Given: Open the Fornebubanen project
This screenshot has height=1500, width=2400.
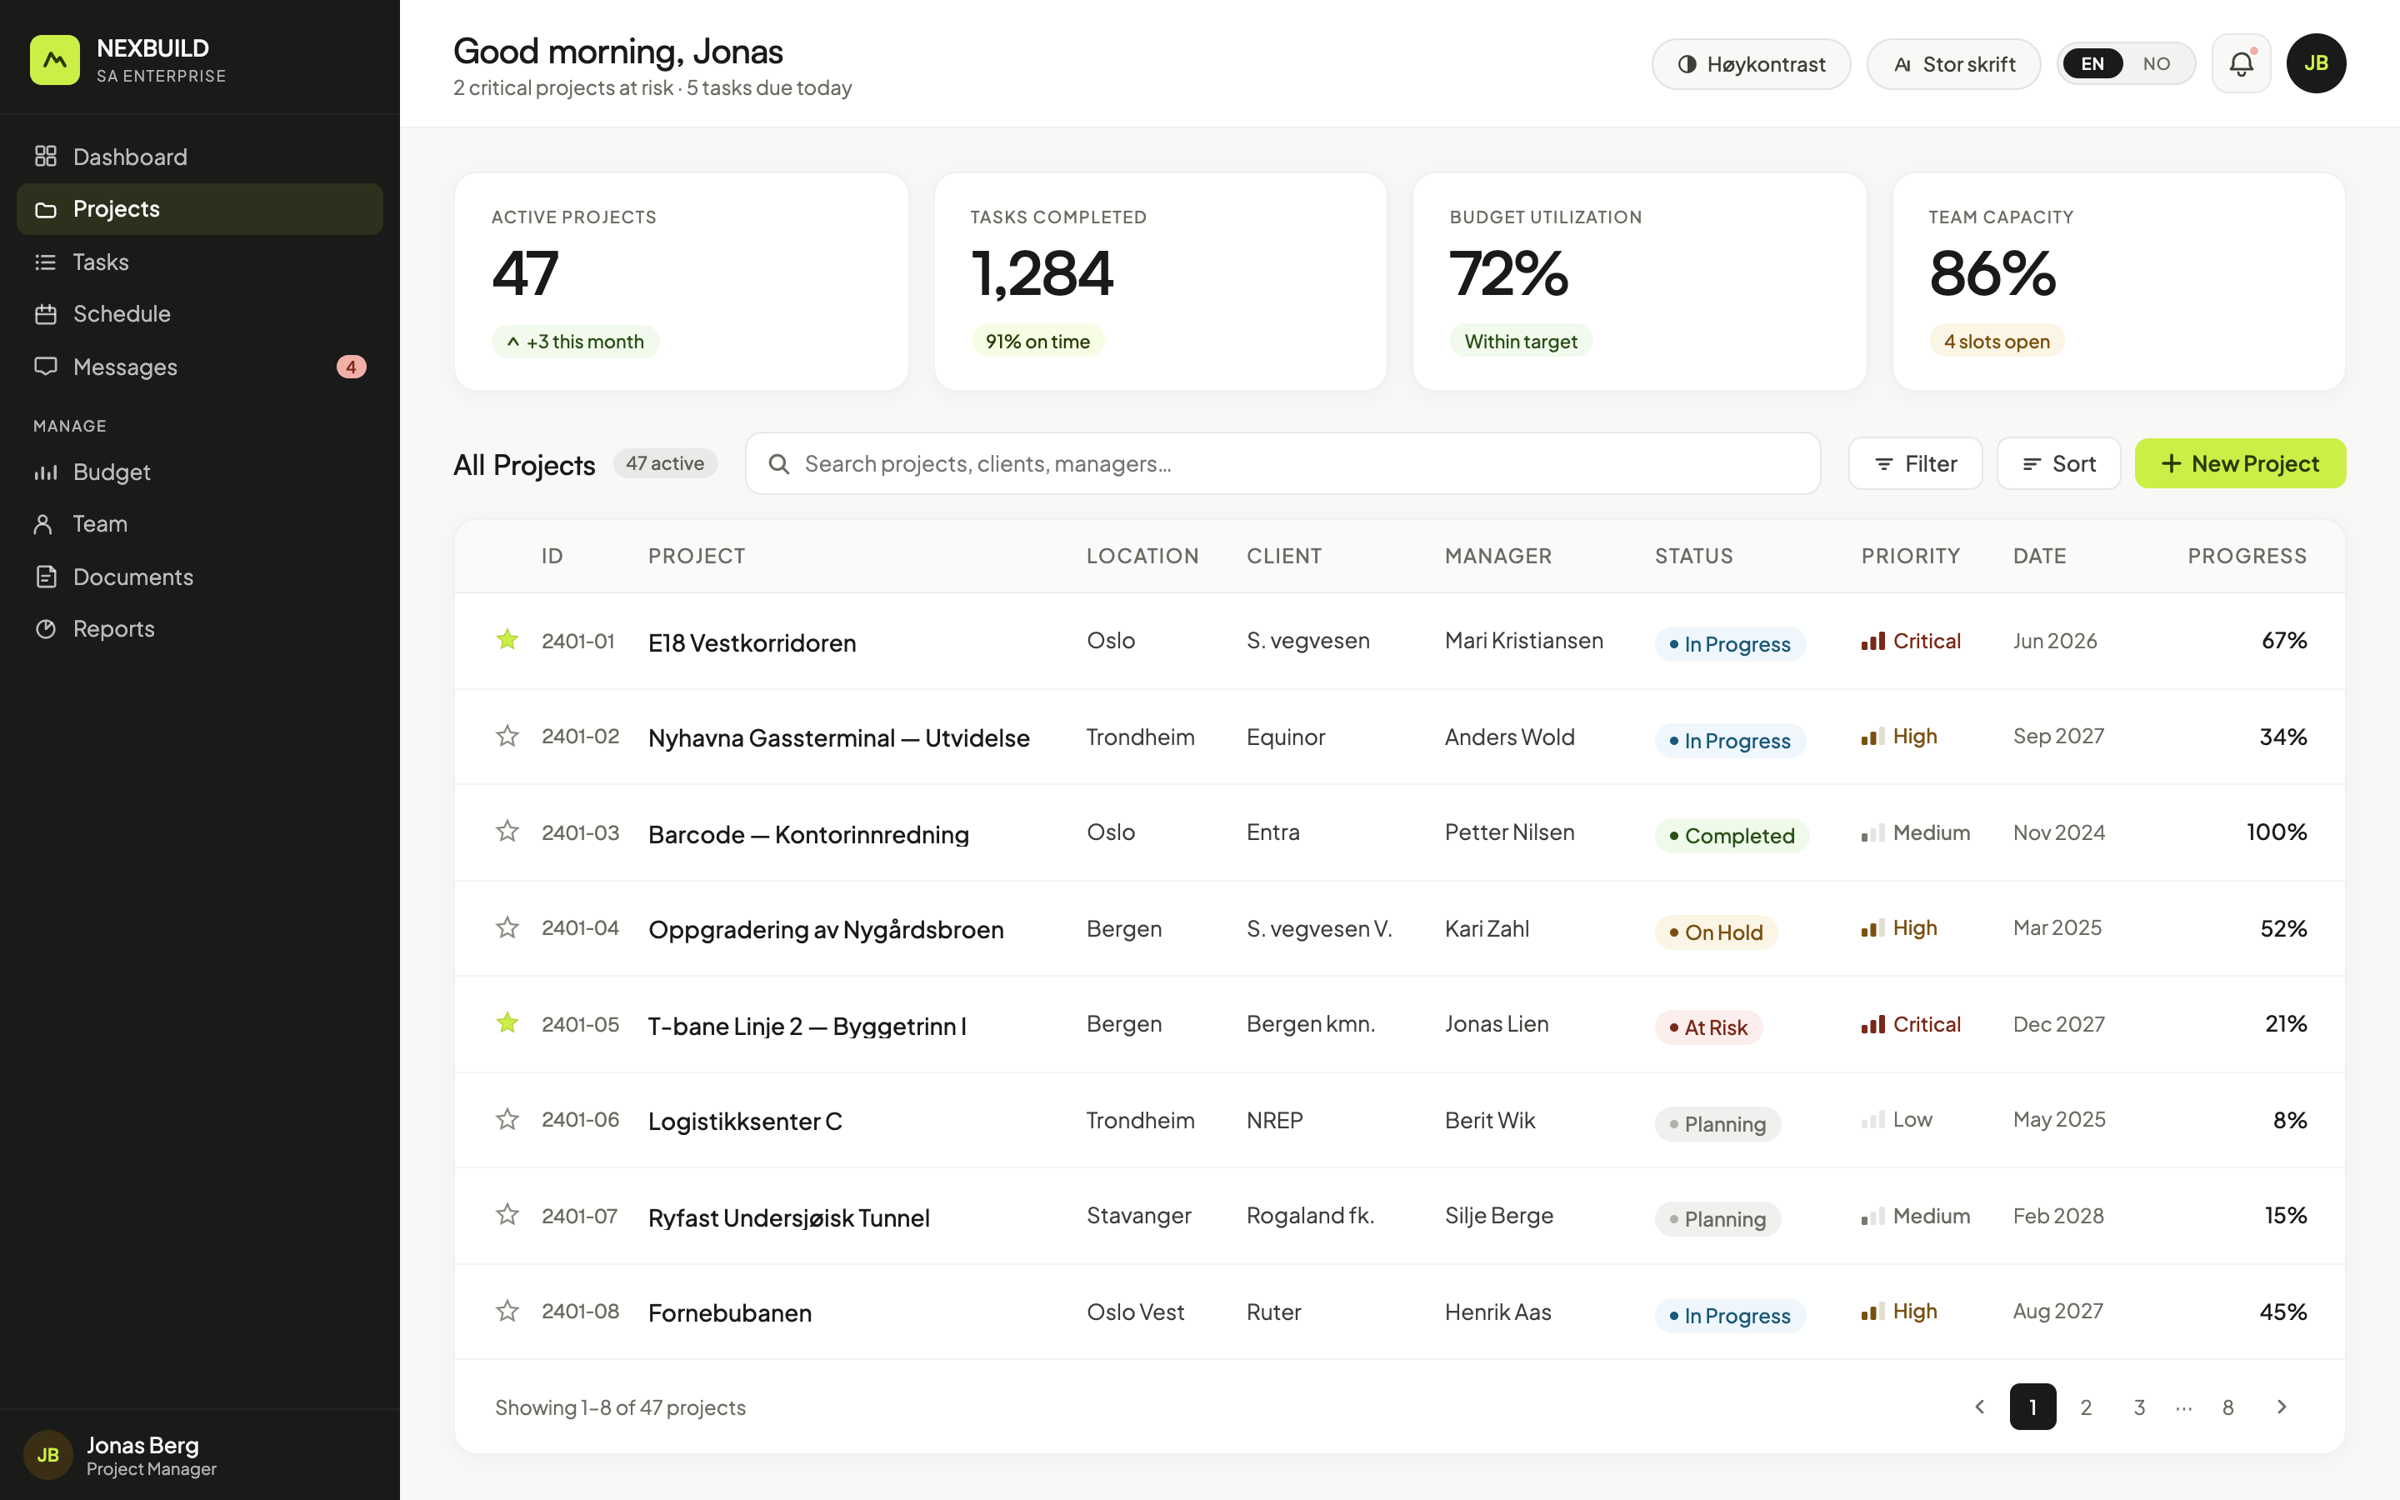Looking at the screenshot, I should tap(730, 1312).
